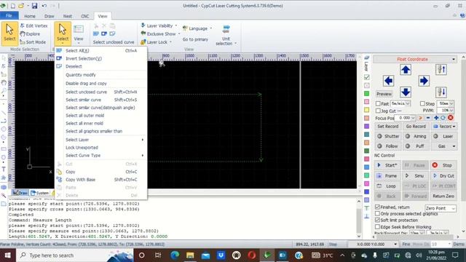Switch to Explore mode
This screenshot has height=262, width=466.
coord(30,34)
